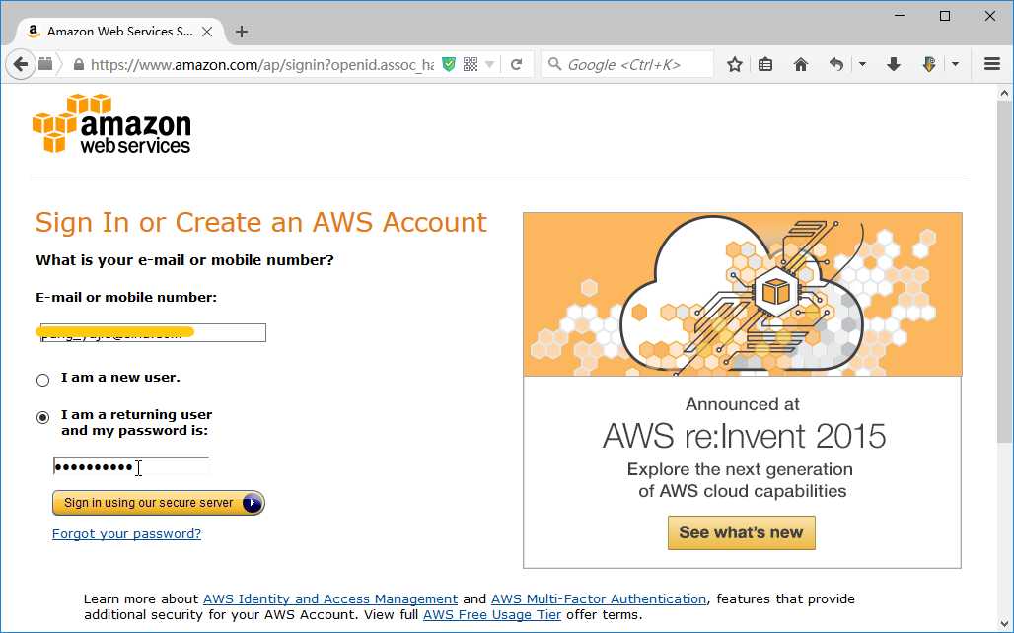Select the "I am a new user" option
1014x633 pixels.
click(x=42, y=380)
